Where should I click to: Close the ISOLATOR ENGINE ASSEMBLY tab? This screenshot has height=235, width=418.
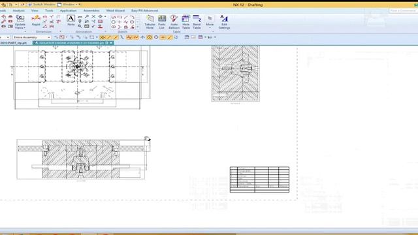(111, 42)
